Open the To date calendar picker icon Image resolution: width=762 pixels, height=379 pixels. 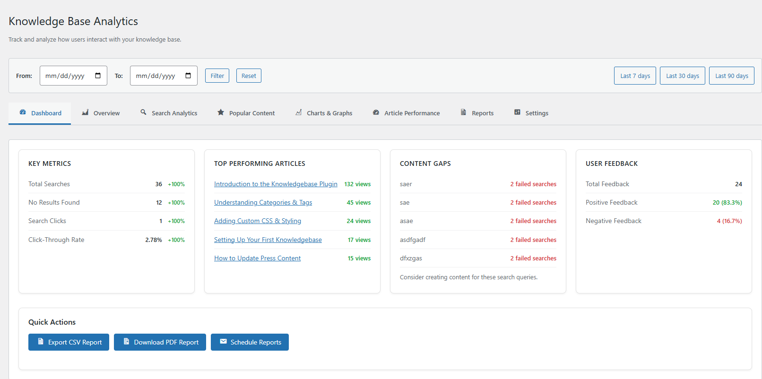(188, 76)
